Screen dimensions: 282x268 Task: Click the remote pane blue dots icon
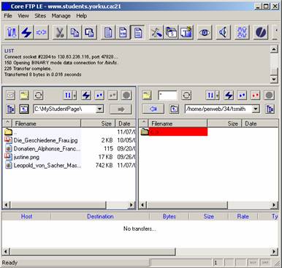pyautogui.click(x=242, y=95)
